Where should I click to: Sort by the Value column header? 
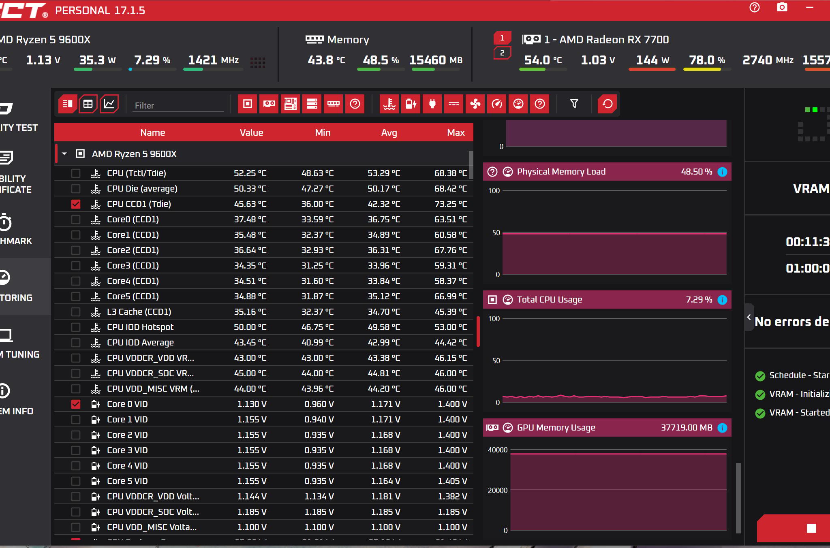(251, 132)
